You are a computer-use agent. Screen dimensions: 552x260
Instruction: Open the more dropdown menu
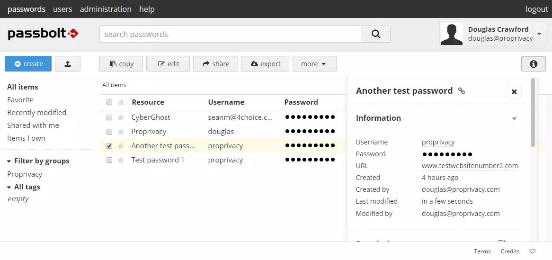(314, 64)
